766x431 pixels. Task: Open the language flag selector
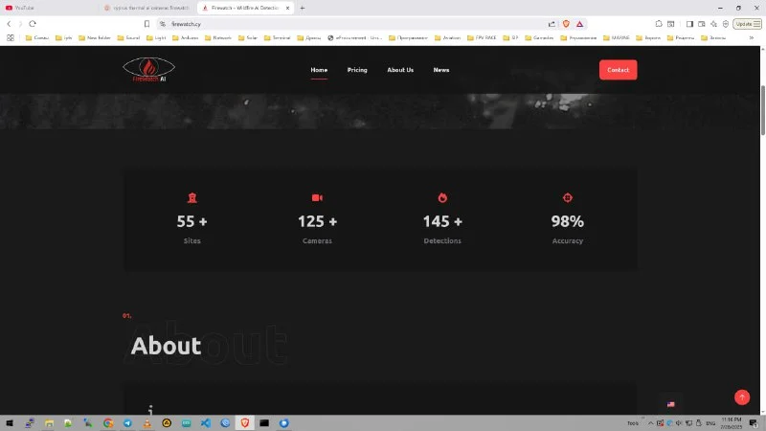(670, 404)
